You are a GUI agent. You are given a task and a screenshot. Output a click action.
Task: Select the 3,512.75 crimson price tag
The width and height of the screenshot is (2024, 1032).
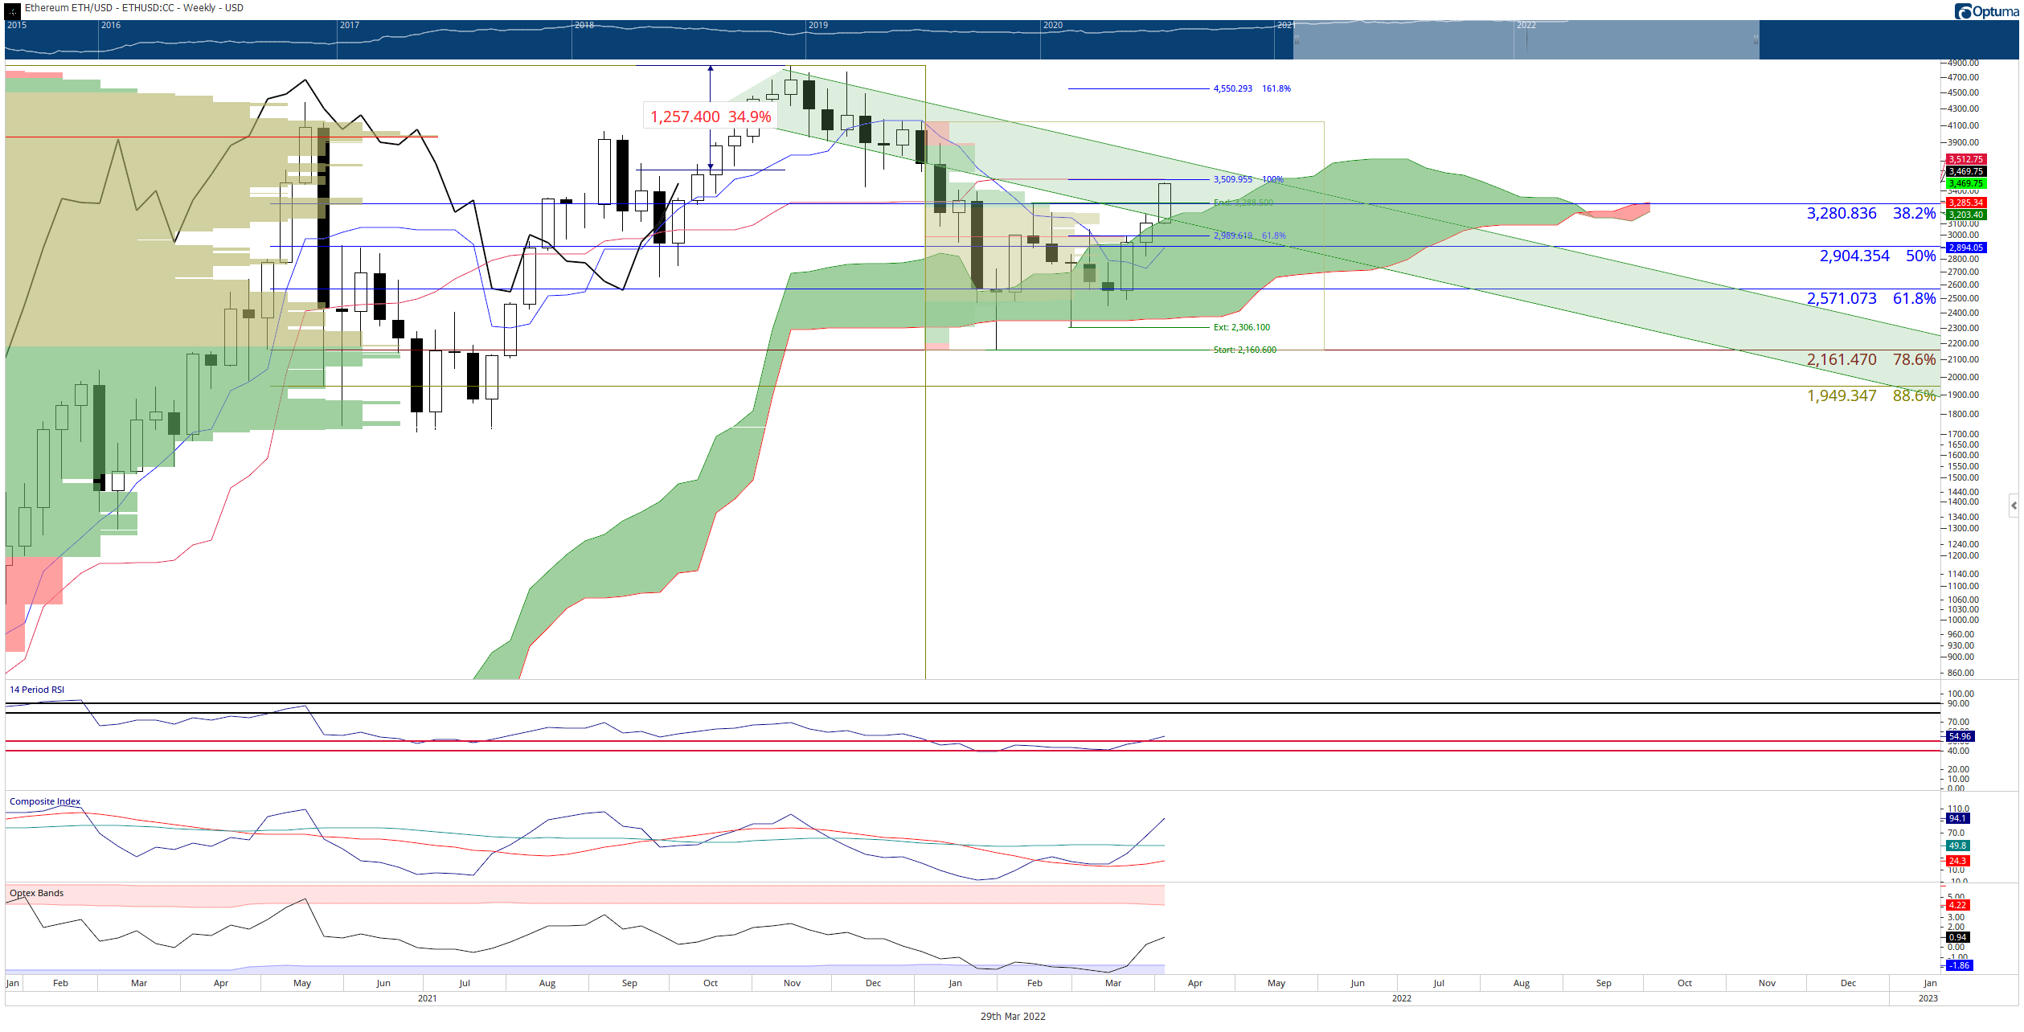[x=1965, y=159]
